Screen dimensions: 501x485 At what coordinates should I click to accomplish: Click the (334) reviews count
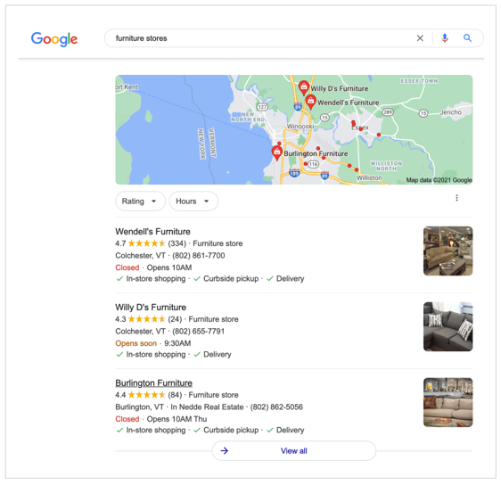click(177, 243)
